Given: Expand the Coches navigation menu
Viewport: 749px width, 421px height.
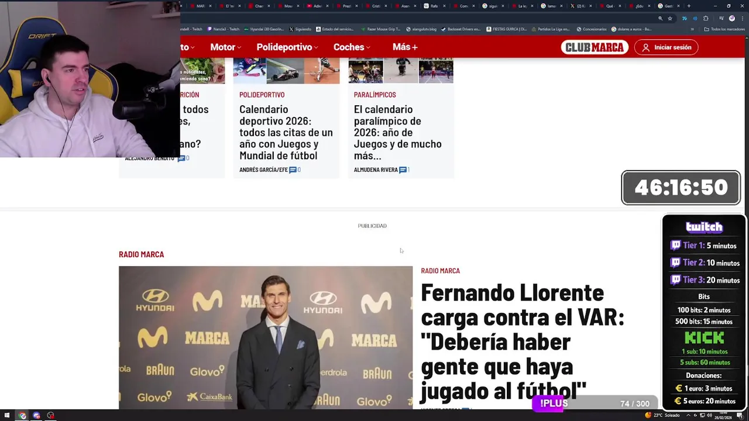Looking at the screenshot, I should [353, 47].
